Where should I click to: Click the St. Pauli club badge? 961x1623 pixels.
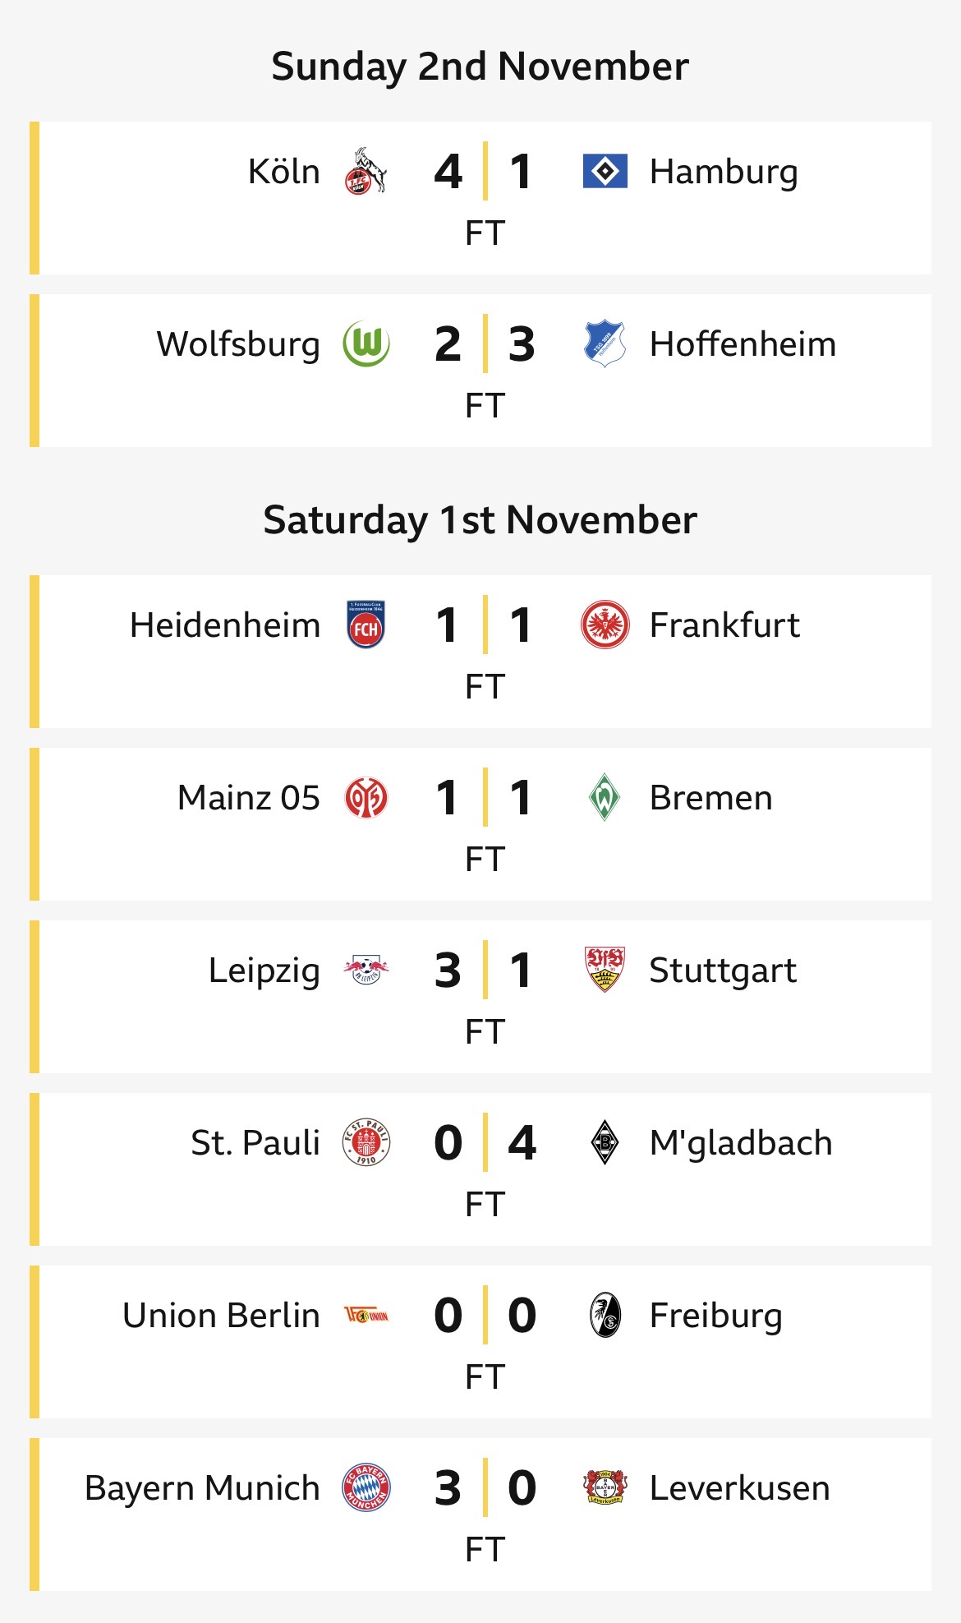point(366,1143)
